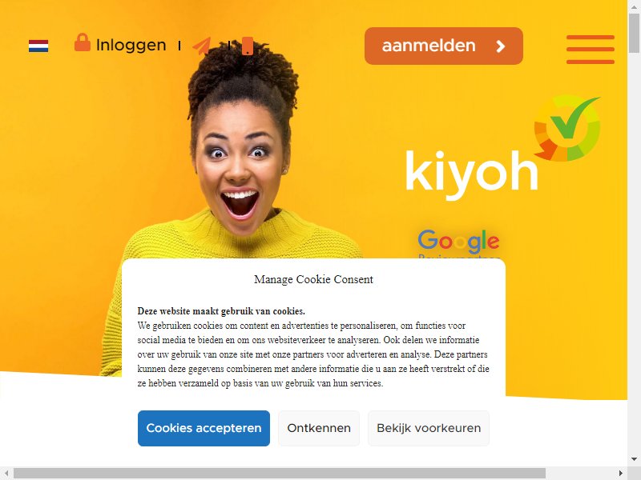The height and width of the screenshot is (480, 641).
Task: Open the Inloggen login link
Action: pyautogui.click(x=131, y=45)
